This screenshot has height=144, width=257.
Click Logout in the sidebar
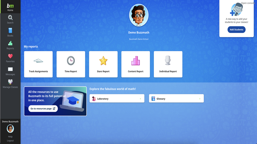point(10,141)
